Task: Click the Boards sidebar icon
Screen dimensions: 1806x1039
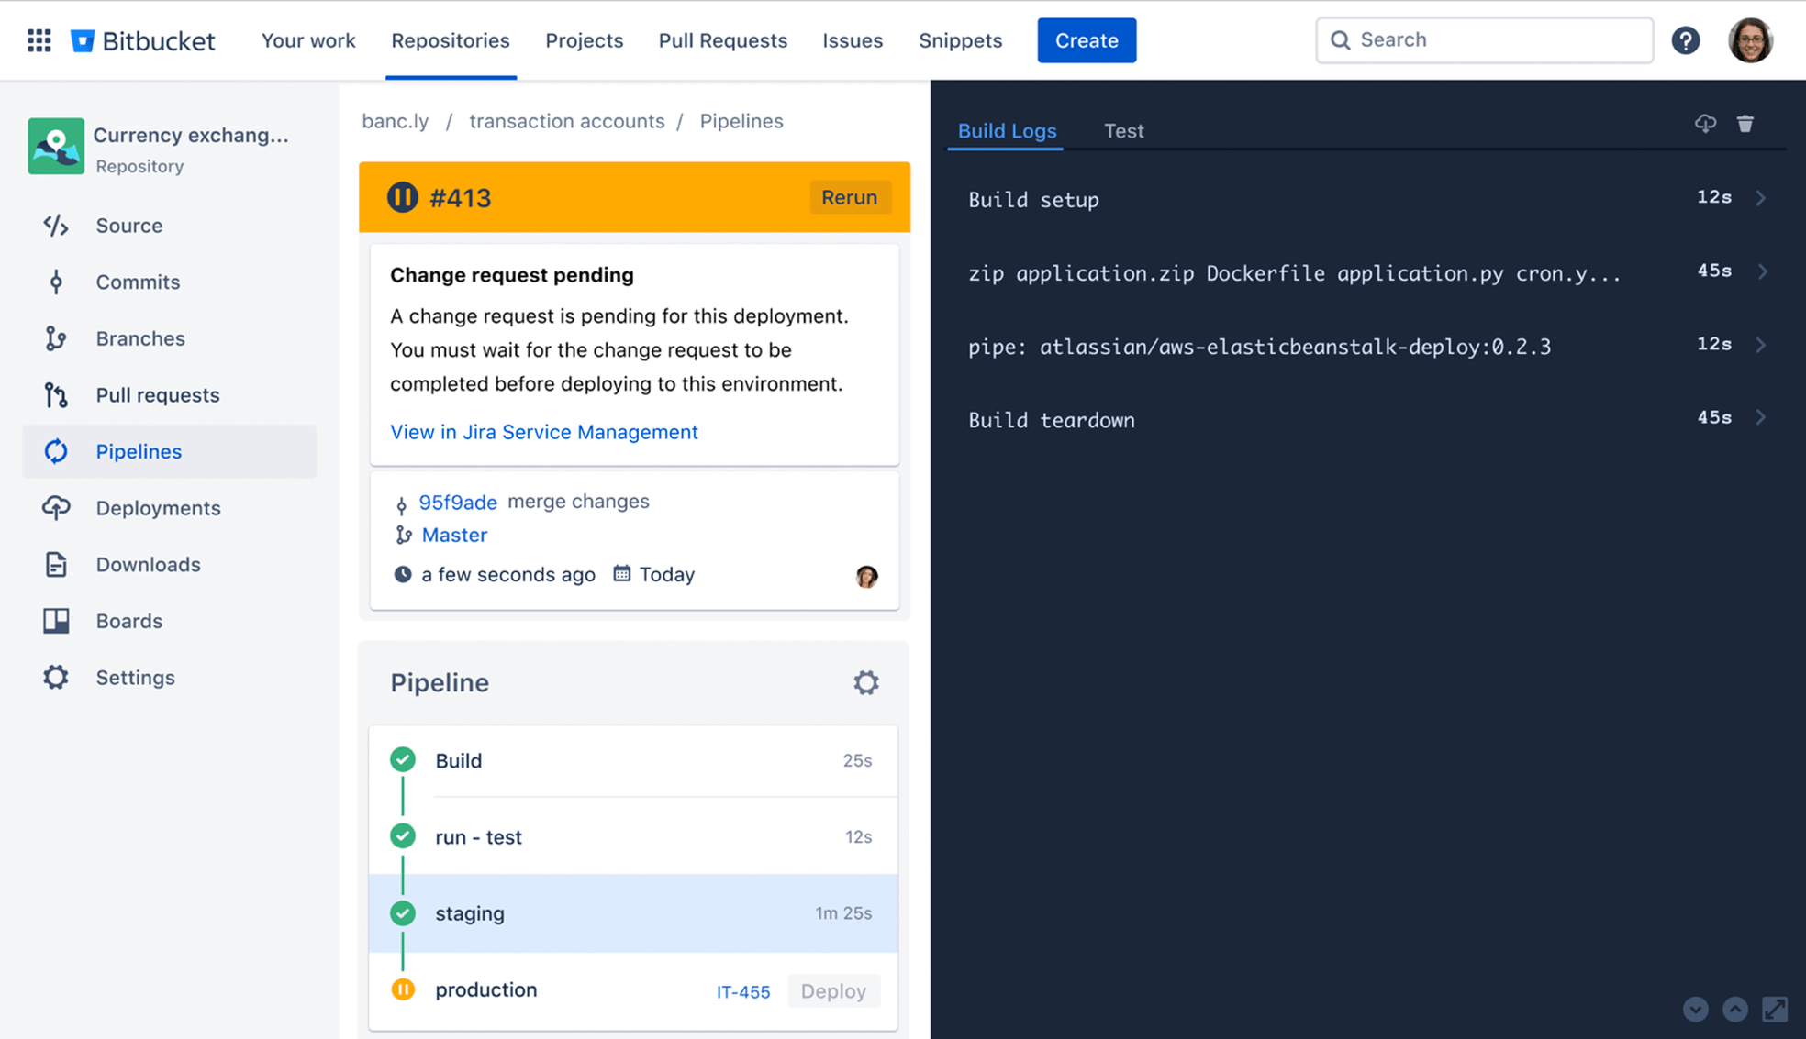Action: 56,620
